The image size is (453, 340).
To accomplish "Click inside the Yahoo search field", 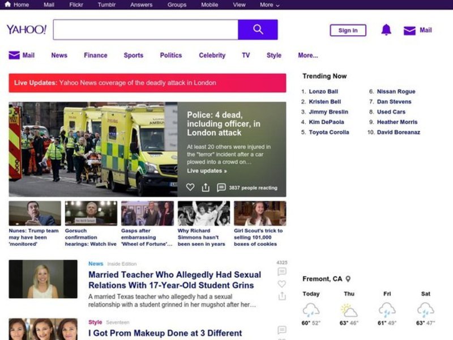I will [146, 29].
